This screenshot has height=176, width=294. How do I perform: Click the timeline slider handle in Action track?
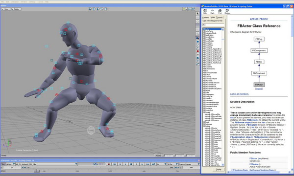point(37,171)
